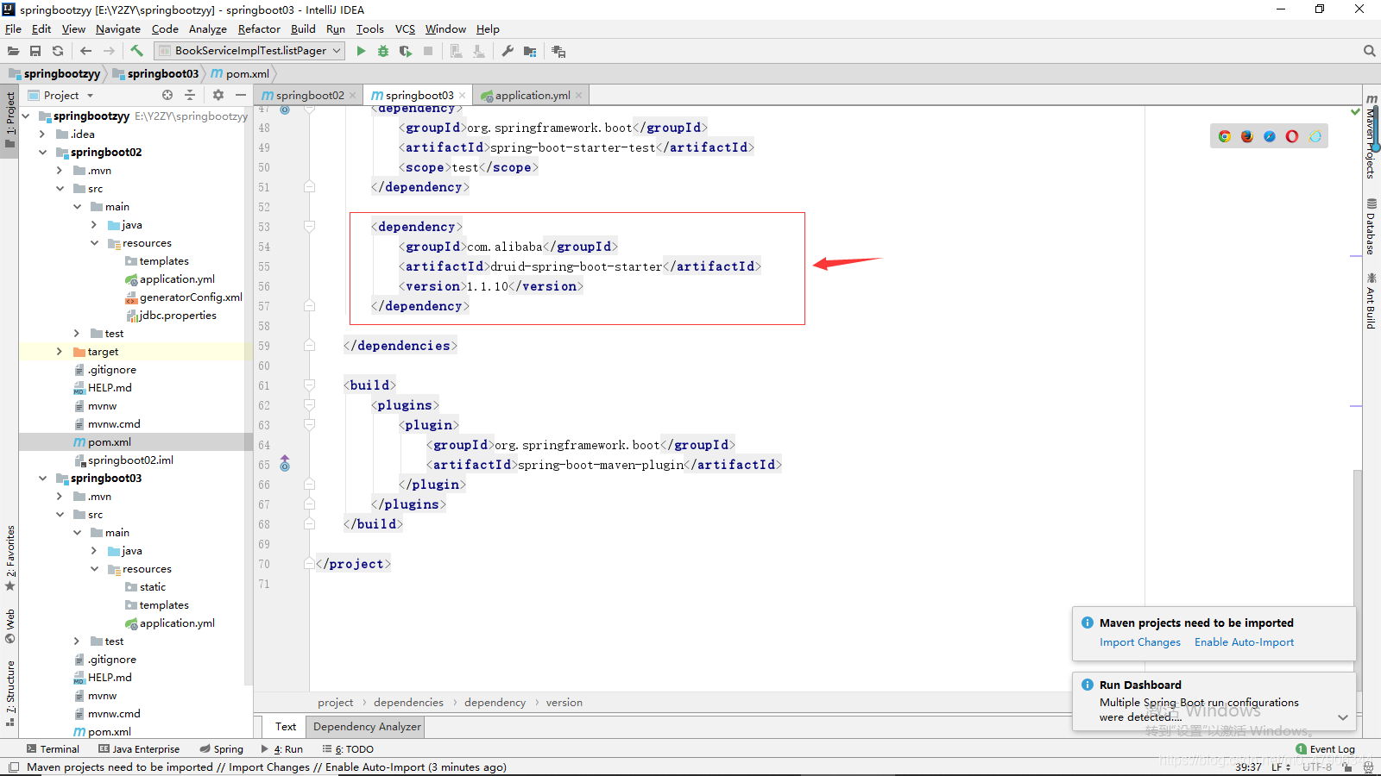The width and height of the screenshot is (1381, 776).
Task: Fold the build block at line 61
Action: click(x=309, y=385)
